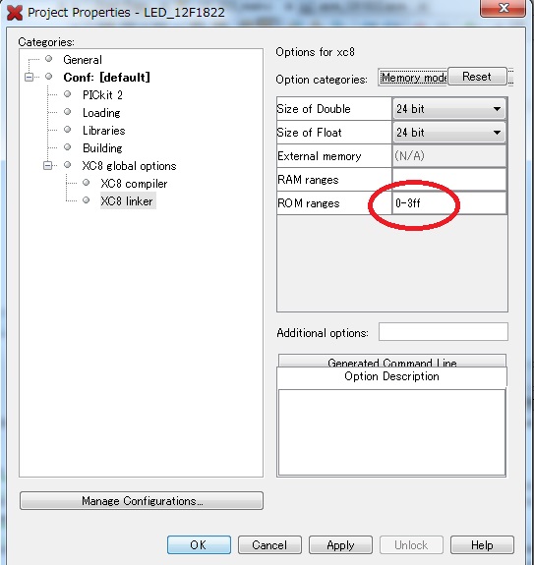Select the XC8 linker category

(128, 201)
